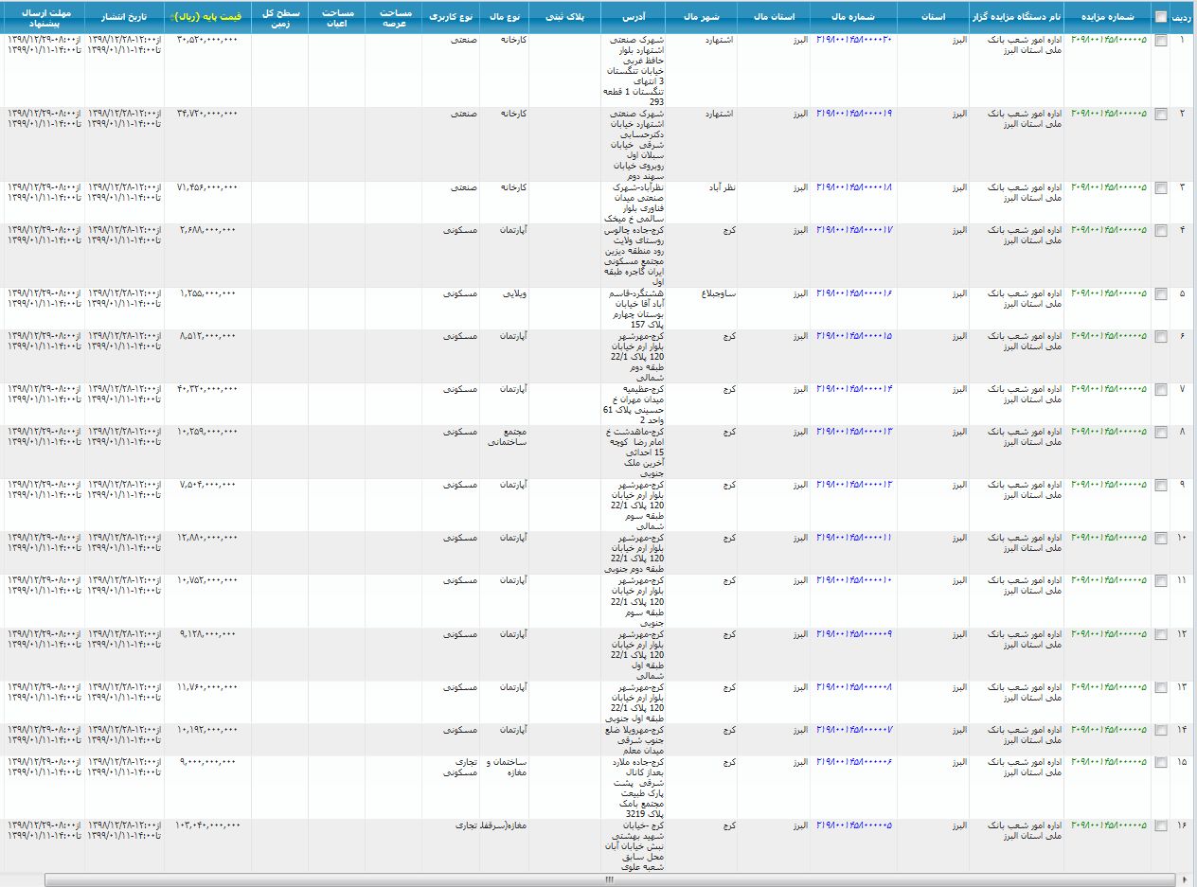This screenshot has width=1197, height=887.
Task: Click property number link in row 7
Action: coord(853,389)
